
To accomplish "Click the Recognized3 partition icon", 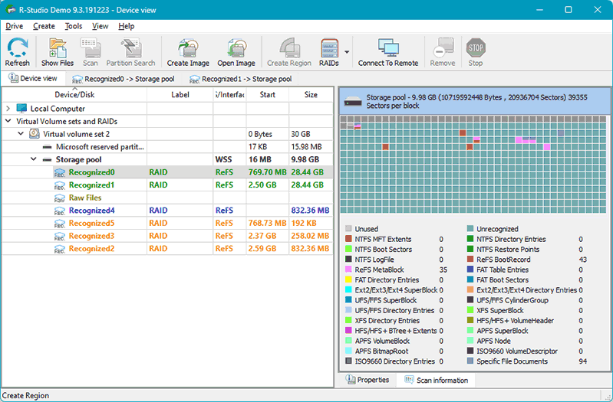I will (x=59, y=236).
